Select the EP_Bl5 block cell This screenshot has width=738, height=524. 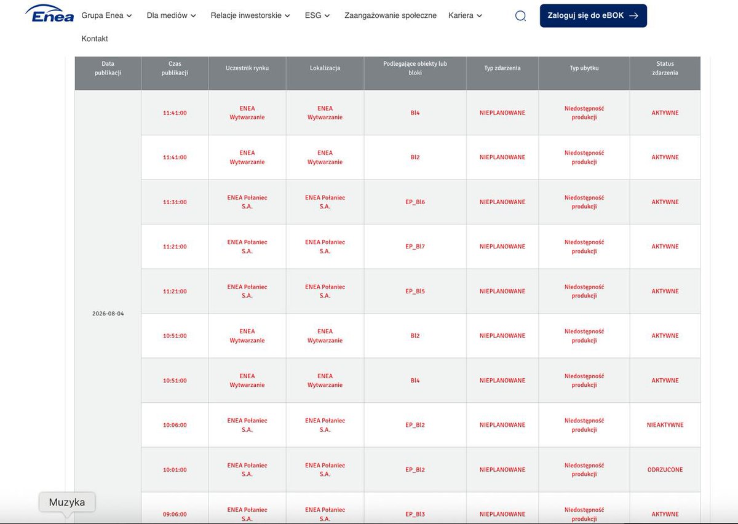point(415,292)
